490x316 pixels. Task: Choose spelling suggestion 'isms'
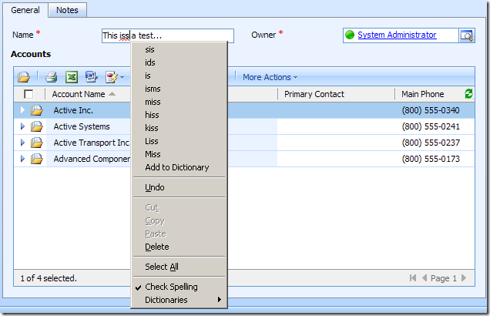tap(180, 89)
